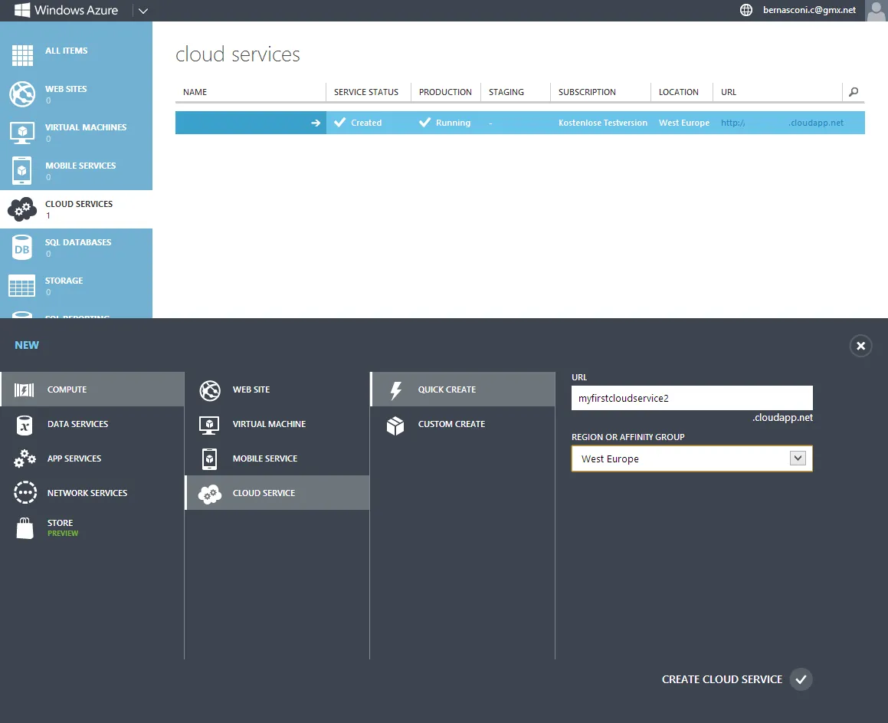Select NETWORK SERVICES category label
The height and width of the screenshot is (723, 888).
(x=87, y=493)
